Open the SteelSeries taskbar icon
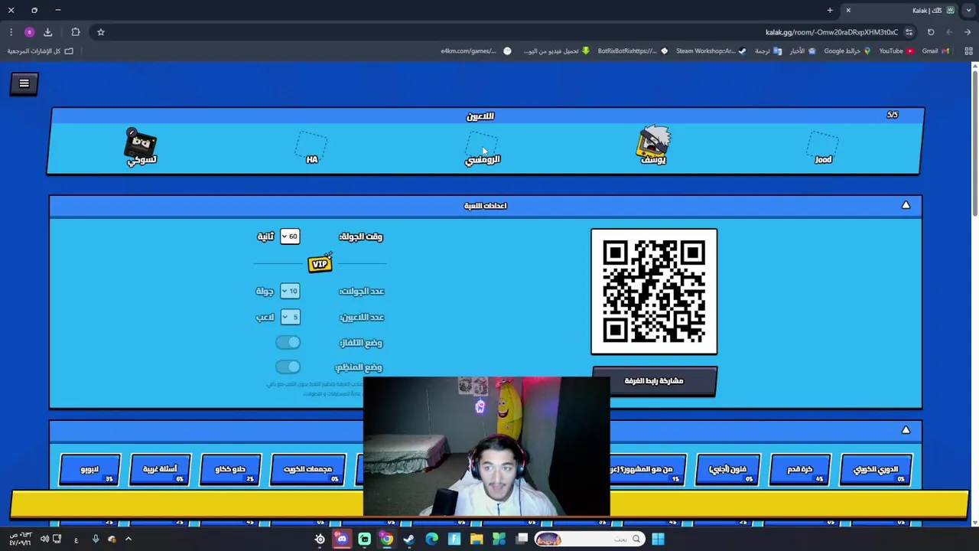This screenshot has height=551, width=979. point(320,540)
